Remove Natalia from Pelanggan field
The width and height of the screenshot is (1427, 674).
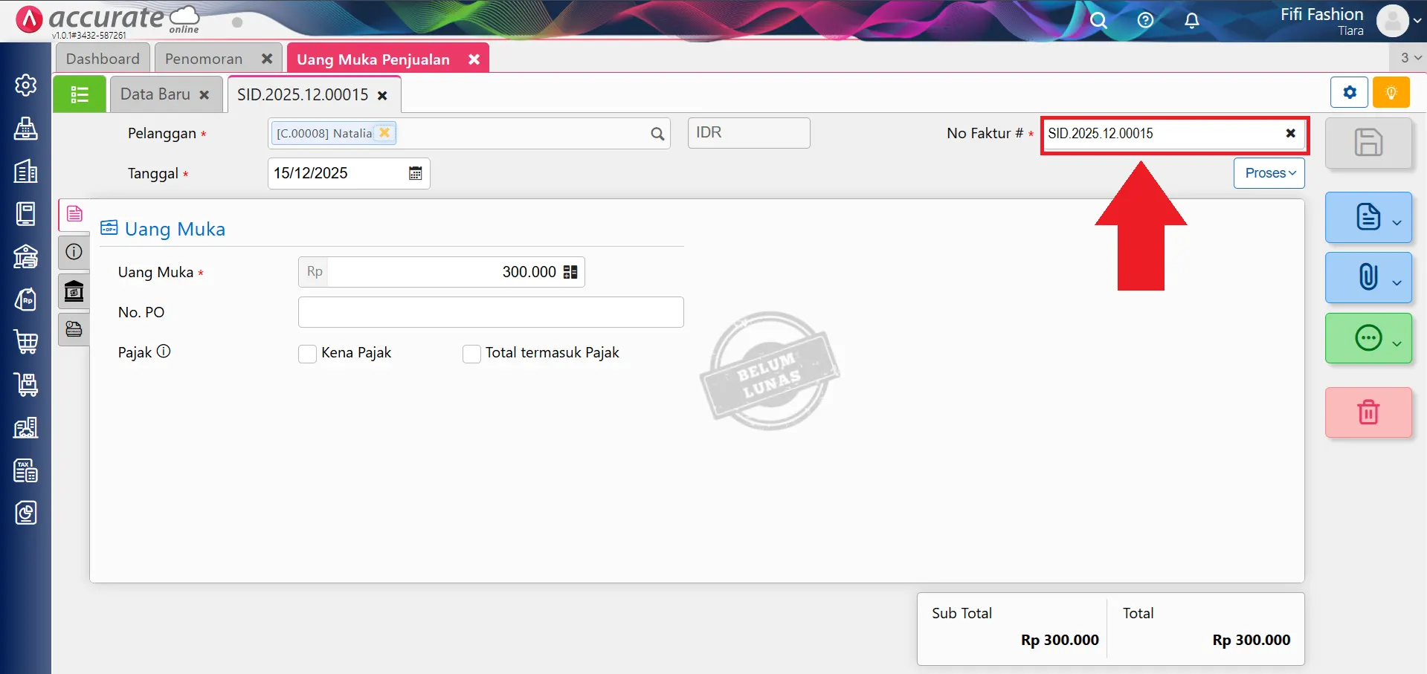(384, 133)
